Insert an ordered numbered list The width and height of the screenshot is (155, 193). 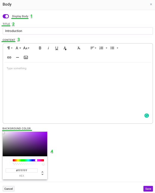(101, 48)
